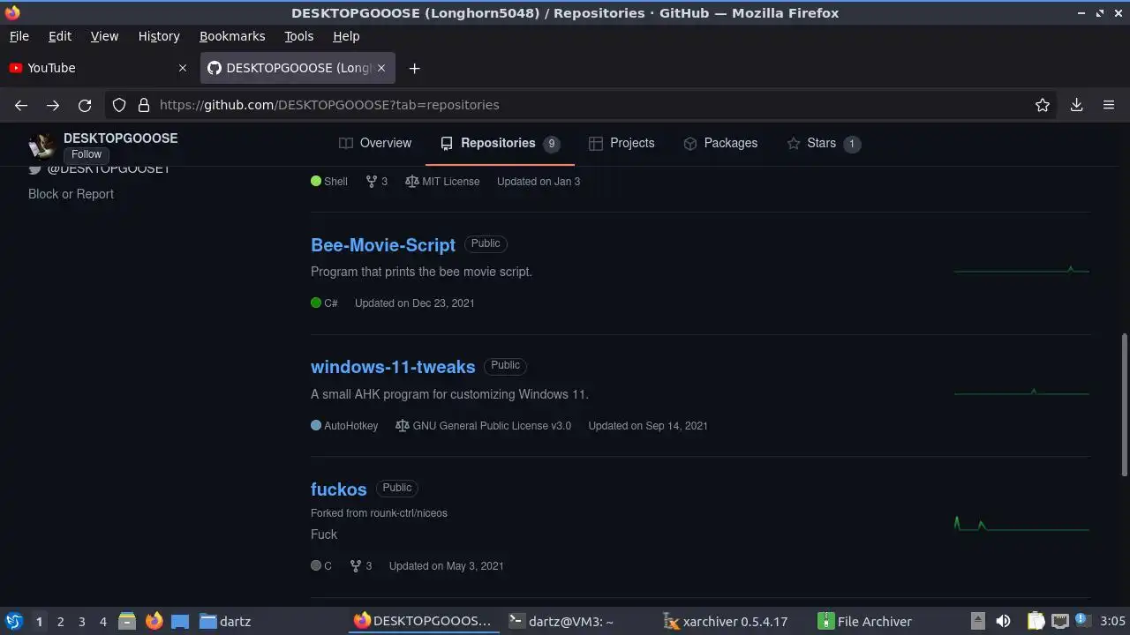Close the YouTube tab

[183, 68]
